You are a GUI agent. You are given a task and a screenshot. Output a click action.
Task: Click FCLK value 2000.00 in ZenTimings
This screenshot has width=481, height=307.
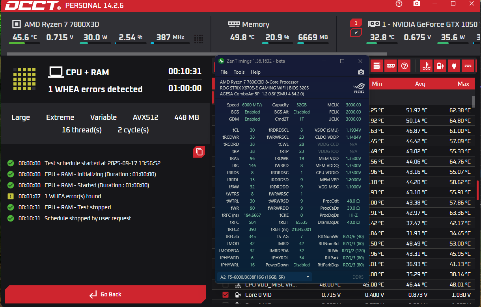353,112
